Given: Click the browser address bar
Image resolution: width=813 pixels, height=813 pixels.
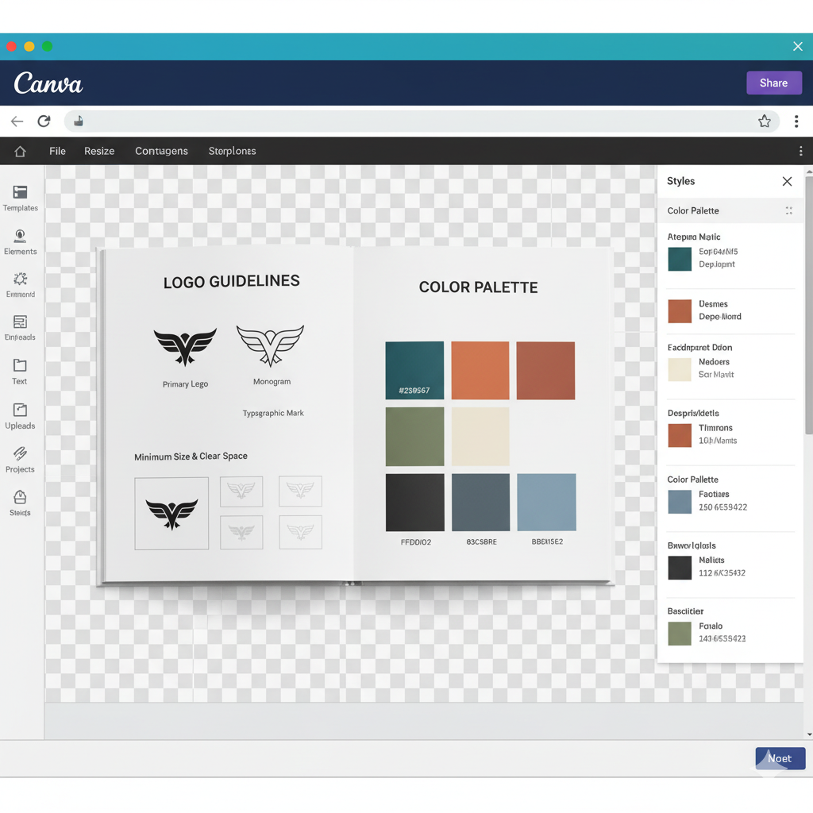Looking at the screenshot, I should click(397, 121).
